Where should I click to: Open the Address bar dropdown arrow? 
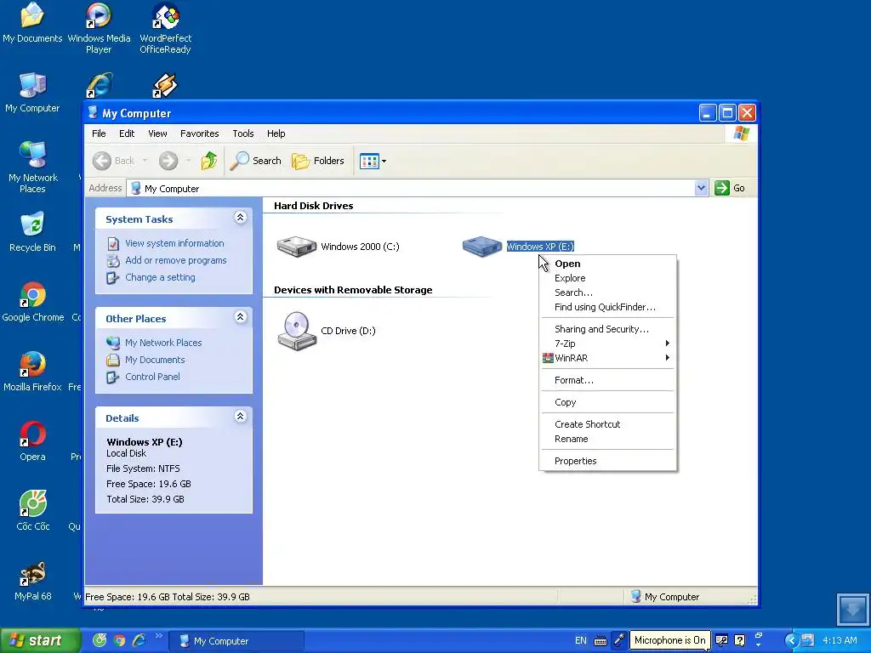coord(701,188)
